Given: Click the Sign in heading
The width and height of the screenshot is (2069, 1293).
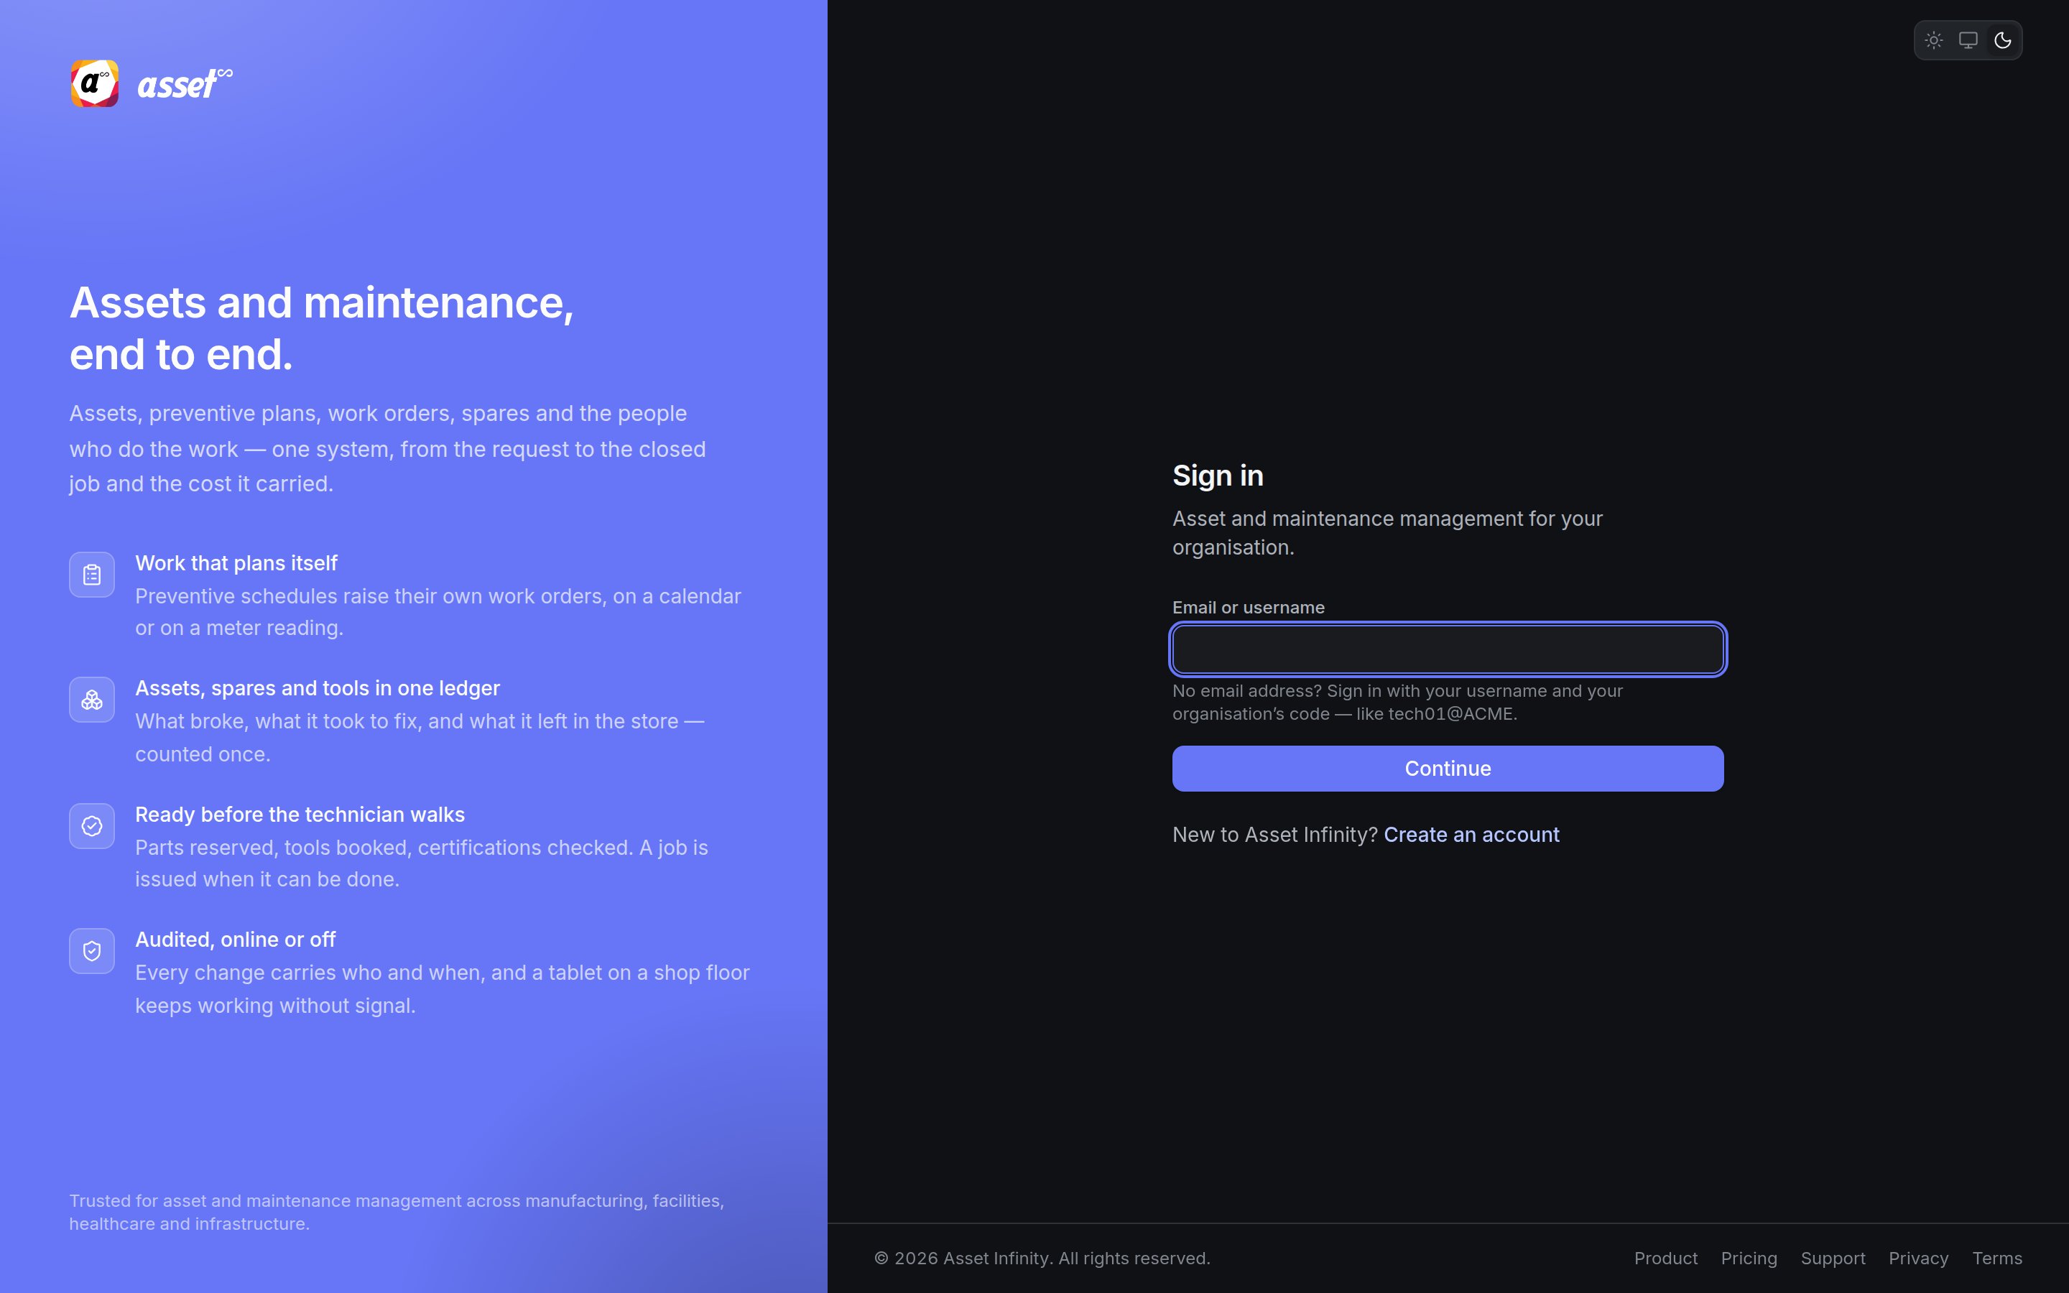Looking at the screenshot, I should [1218, 476].
